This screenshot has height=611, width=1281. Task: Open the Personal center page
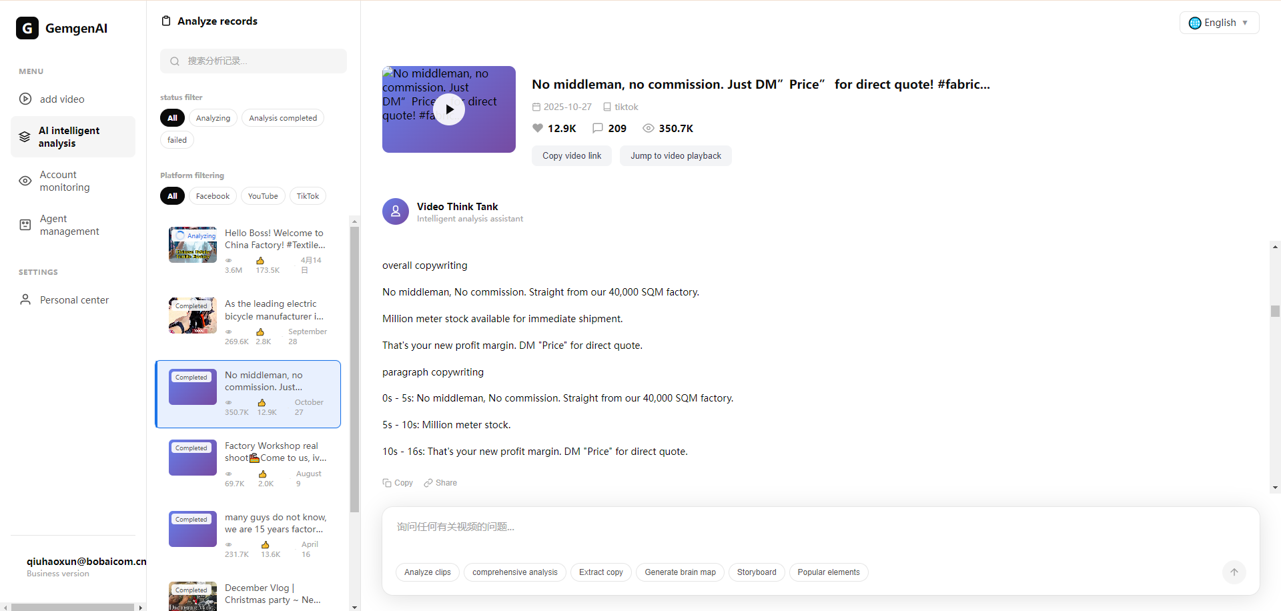tap(73, 300)
